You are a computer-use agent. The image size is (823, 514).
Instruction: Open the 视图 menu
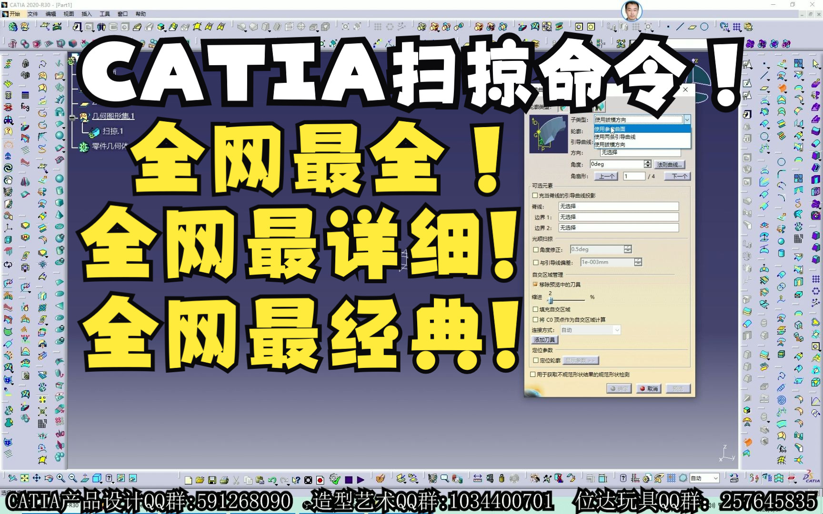tap(69, 14)
